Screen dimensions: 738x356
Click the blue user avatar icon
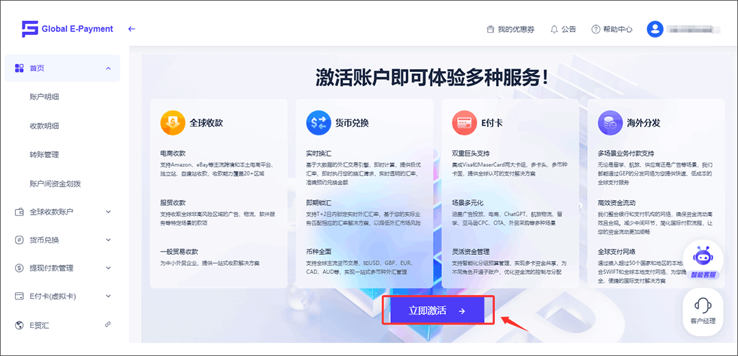coord(655,29)
